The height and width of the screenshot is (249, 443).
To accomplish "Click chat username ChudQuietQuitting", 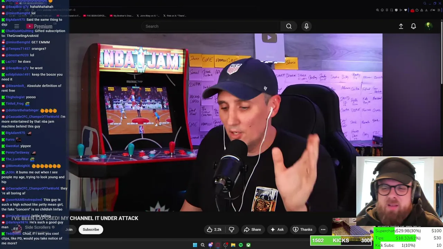I will coord(19,31).
